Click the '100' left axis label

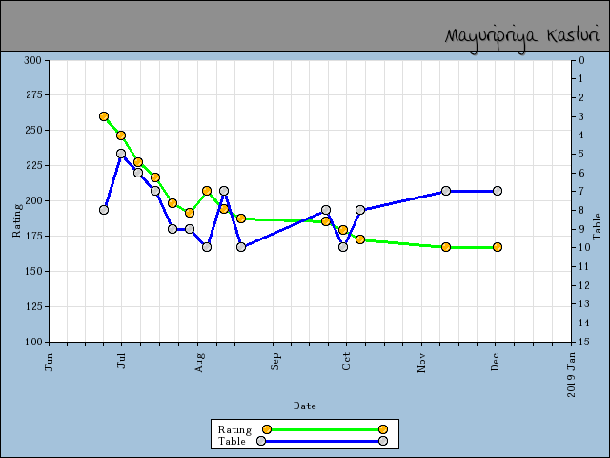click(32, 342)
